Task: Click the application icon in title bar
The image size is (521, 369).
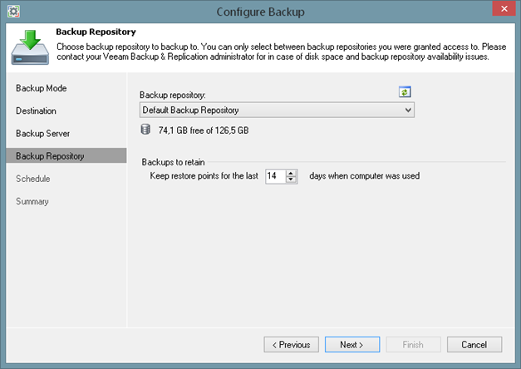Action: pyautogui.click(x=13, y=12)
